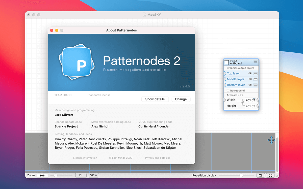
Task: Close the About Patternodes window
Action: [52, 30]
